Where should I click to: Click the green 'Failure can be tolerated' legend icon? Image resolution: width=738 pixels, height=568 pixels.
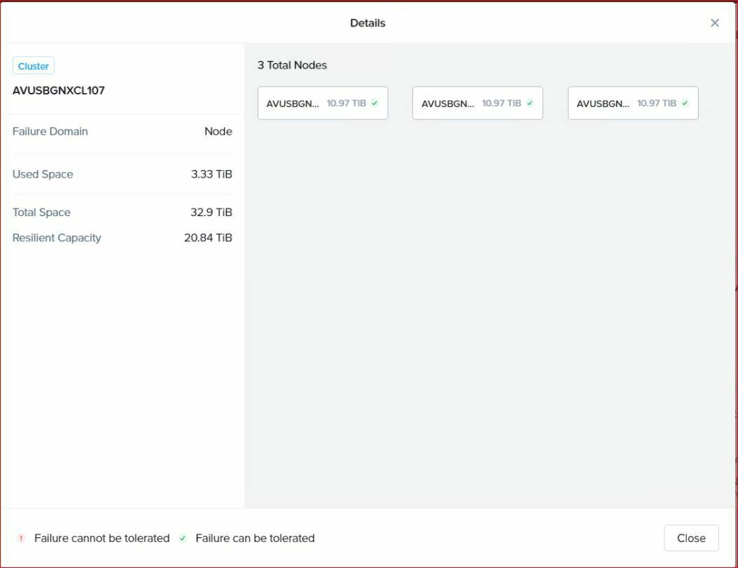[183, 538]
